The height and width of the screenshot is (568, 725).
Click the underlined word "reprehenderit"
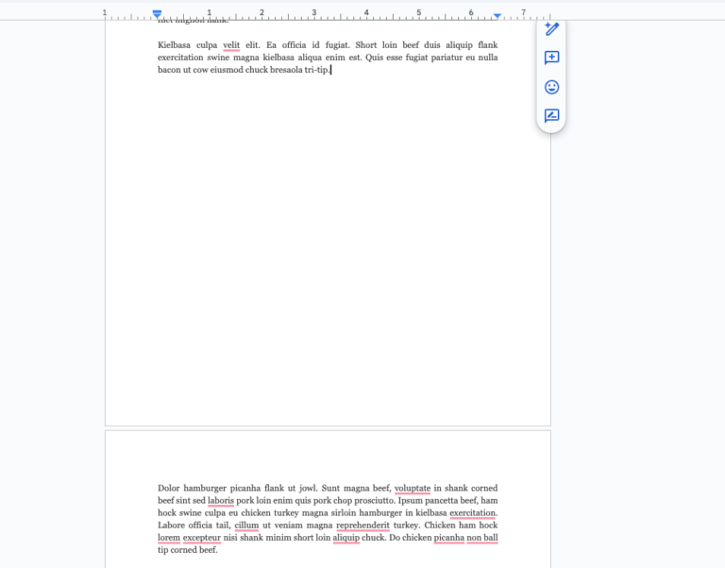tap(362, 526)
